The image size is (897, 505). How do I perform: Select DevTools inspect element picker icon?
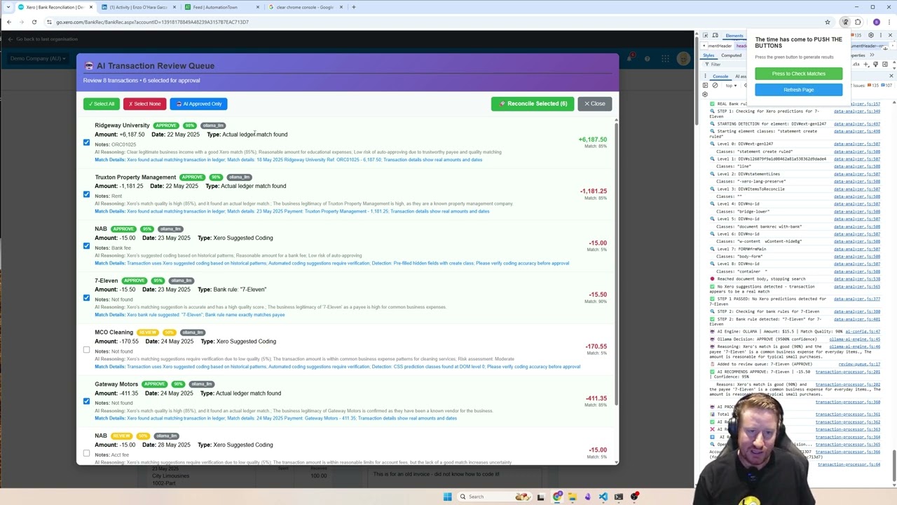[705, 35]
